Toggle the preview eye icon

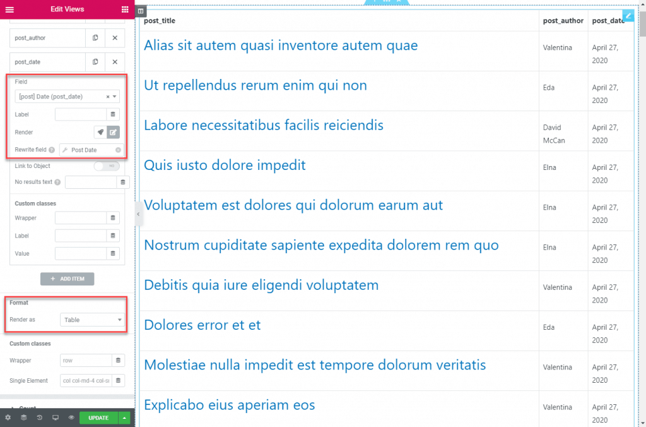coord(71,418)
